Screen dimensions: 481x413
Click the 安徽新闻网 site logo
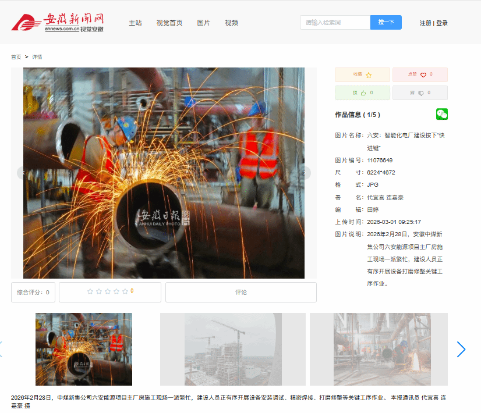coord(58,23)
